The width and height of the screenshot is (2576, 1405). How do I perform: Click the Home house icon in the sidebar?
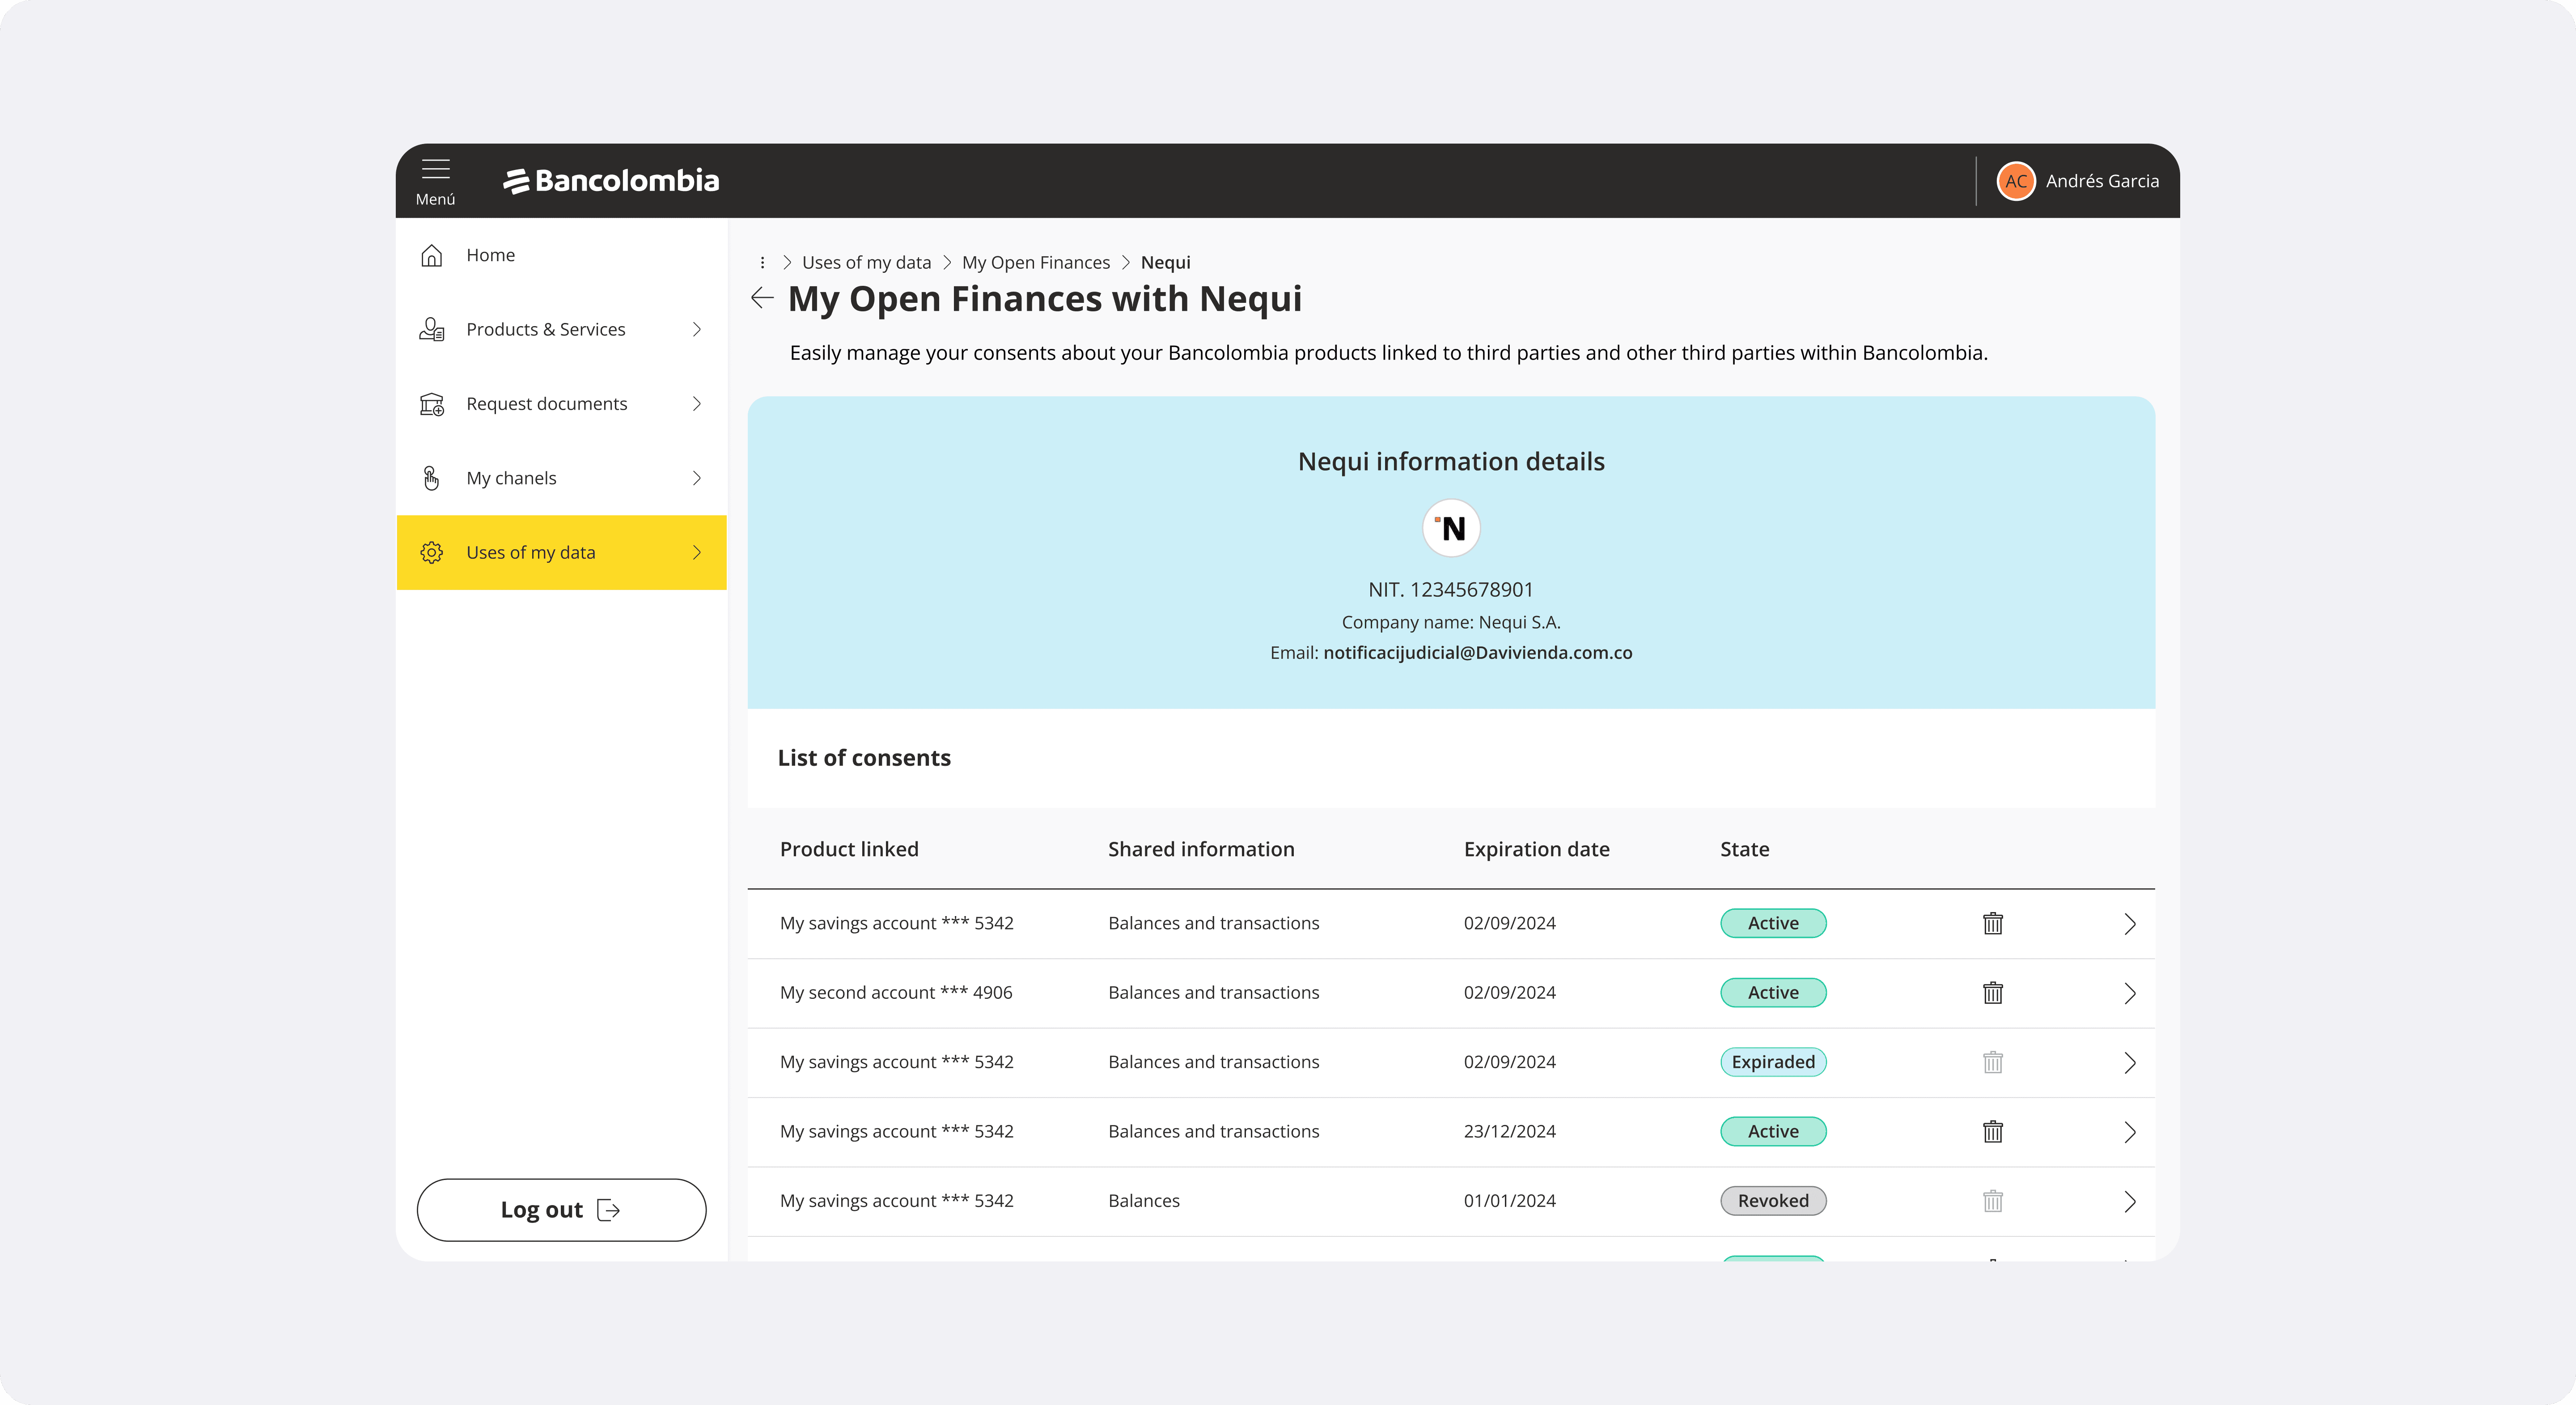click(432, 255)
